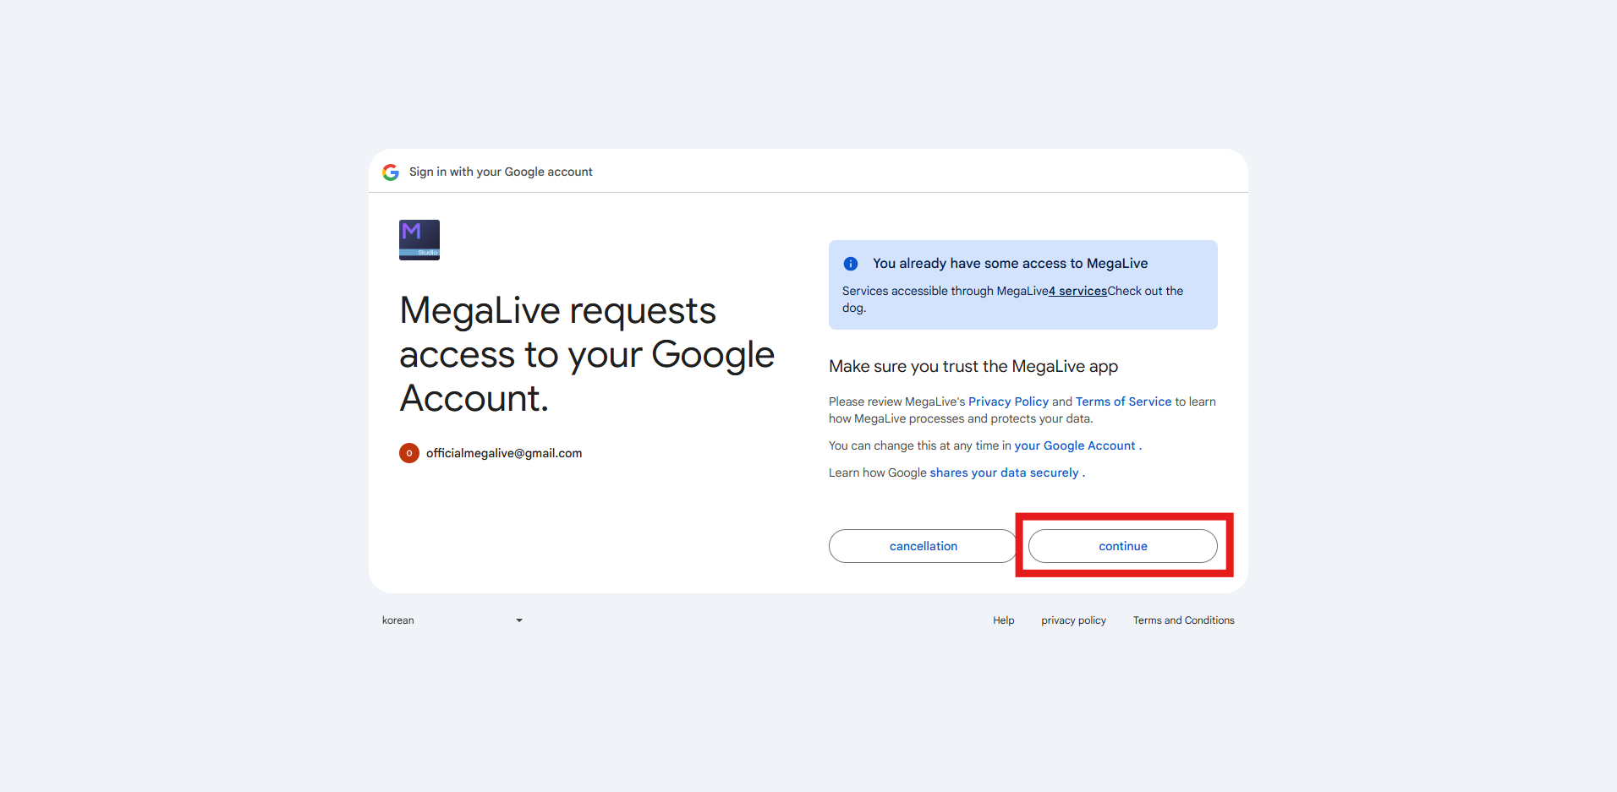Click the MegaLive Studio app logo
The width and height of the screenshot is (1617, 792).
point(419,240)
